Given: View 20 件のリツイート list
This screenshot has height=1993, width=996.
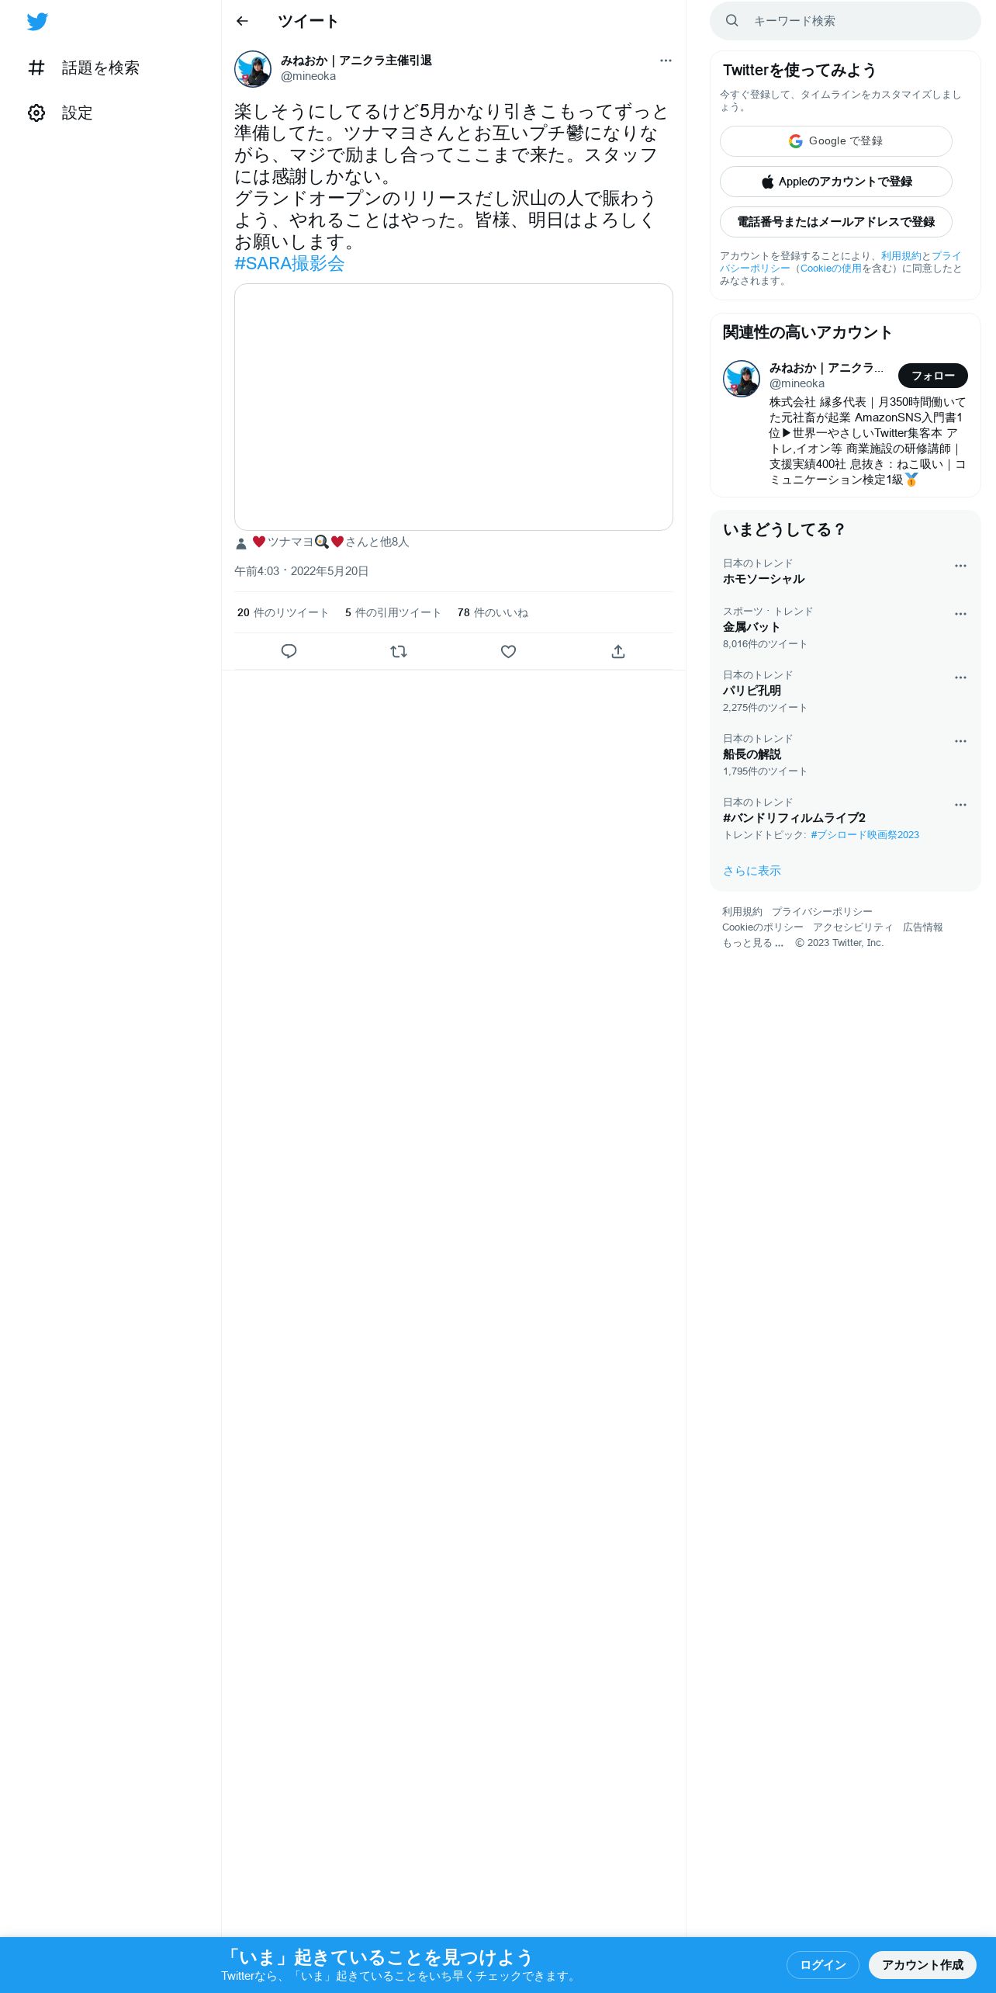Looking at the screenshot, I should point(283,612).
